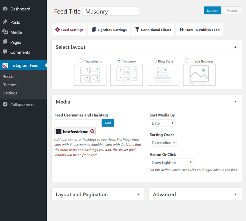Click the blue Update button
The width and height of the screenshot is (246, 221).
coord(212,11)
